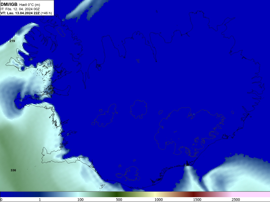The height and width of the screenshot is (202, 270).
Task: Click the 219 value on the map
Action: 12,41
